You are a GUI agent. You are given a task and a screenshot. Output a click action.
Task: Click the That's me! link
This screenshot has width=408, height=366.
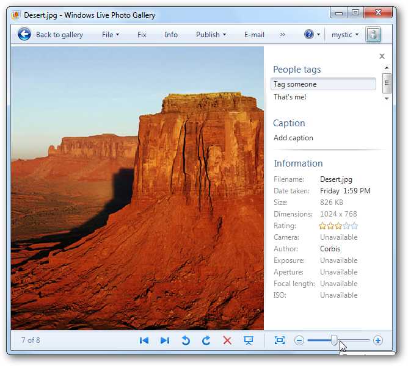[x=290, y=97]
